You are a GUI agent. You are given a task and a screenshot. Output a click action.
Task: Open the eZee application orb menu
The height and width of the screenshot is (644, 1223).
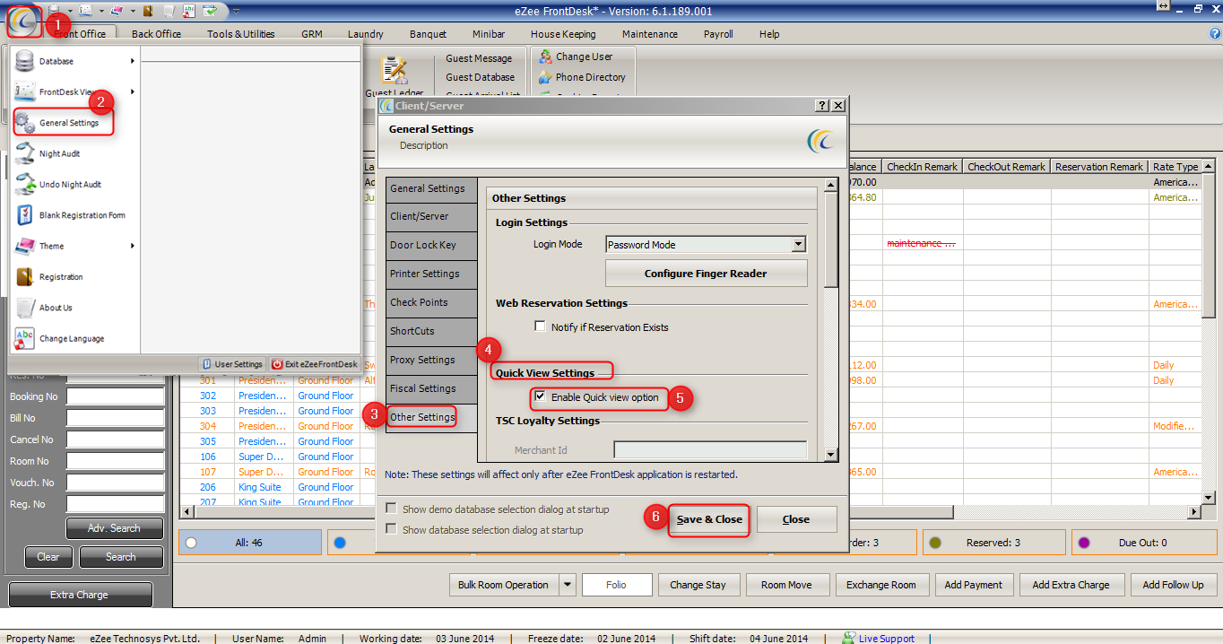pyautogui.click(x=23, y=22)
